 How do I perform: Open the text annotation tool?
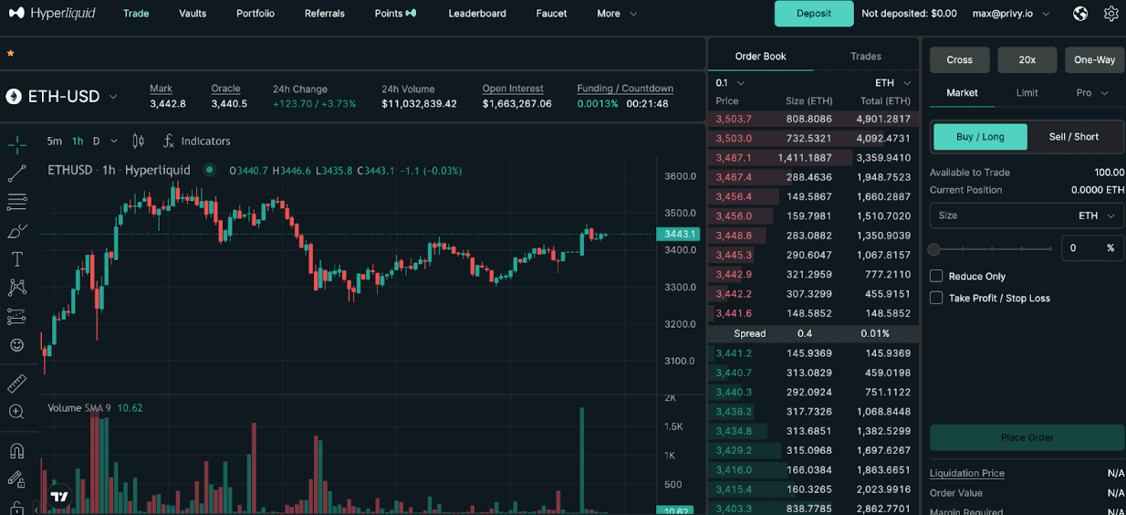16,259
